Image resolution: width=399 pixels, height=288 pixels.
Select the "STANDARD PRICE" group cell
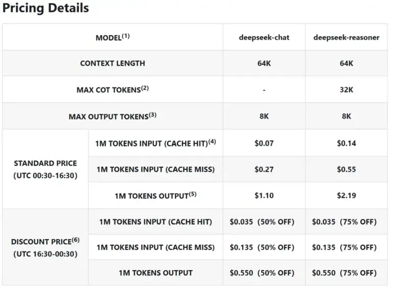(45, 169)
